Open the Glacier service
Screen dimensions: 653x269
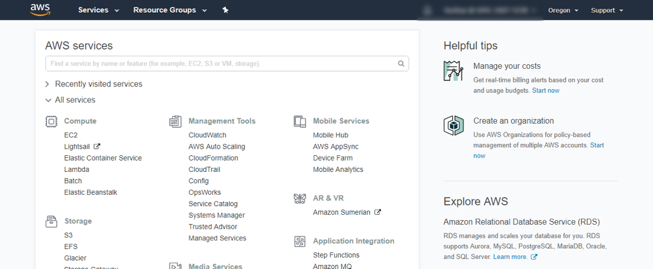pos(76,258)
